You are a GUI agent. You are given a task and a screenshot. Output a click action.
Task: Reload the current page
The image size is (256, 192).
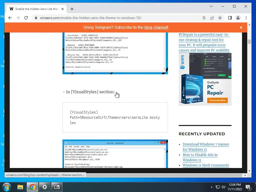[x=26, y=18]
